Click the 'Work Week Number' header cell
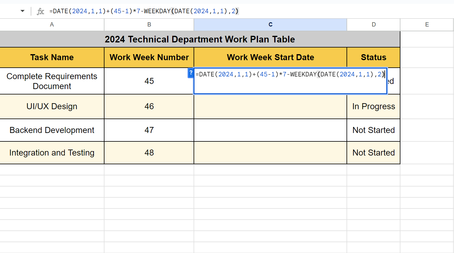Image resolution: width=454 pixels, height=253 pixels. point(149,57)
